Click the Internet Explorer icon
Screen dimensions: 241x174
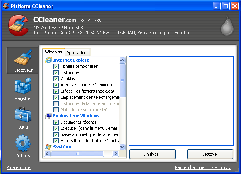click(48, 60)
